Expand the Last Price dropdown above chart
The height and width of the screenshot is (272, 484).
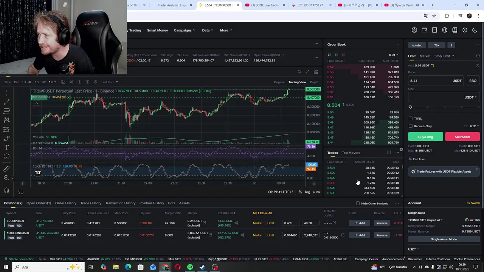pos(110,82)
